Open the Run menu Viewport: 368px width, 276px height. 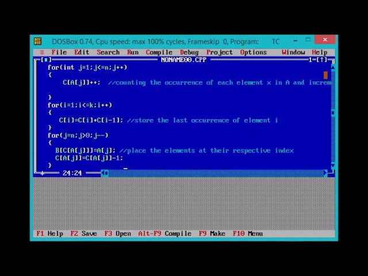point(133,52)
